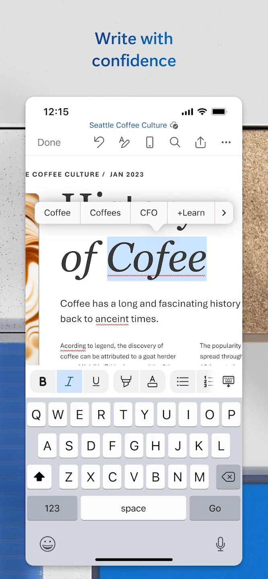The height and width of the screenshot is (579, 268).
Task: Turn off Italic formatting
Action: coord(69,381)
